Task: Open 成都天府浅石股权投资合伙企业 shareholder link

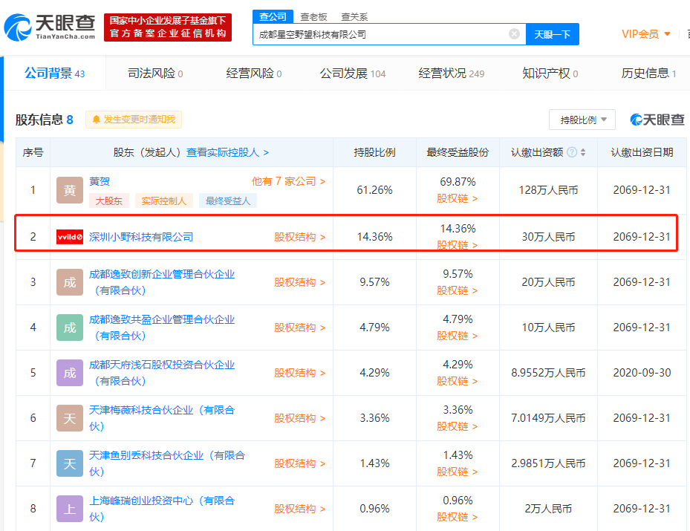Action: pyautogui.click(x=161, y=365)
